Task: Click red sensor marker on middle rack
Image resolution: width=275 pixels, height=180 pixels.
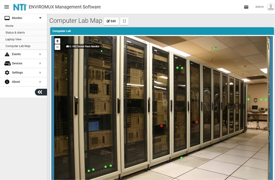Action: pos(162,126)
